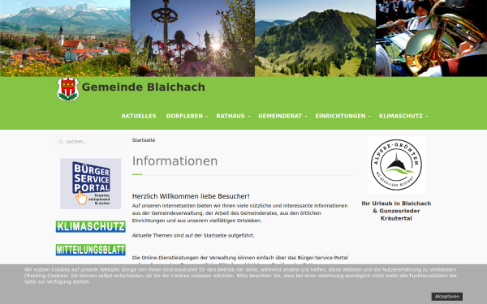Expand the Gemeinderat menu

(x=282, y=116)
